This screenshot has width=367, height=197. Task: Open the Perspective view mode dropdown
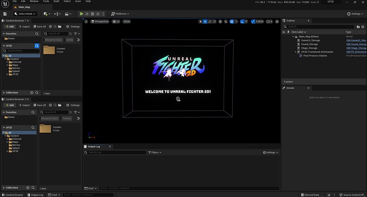pos(100,21)
